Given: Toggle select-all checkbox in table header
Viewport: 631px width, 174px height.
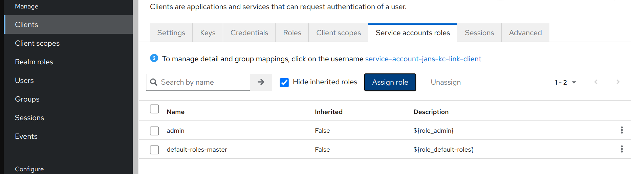Looking at the screenshot, I should (x=154, y=109).
